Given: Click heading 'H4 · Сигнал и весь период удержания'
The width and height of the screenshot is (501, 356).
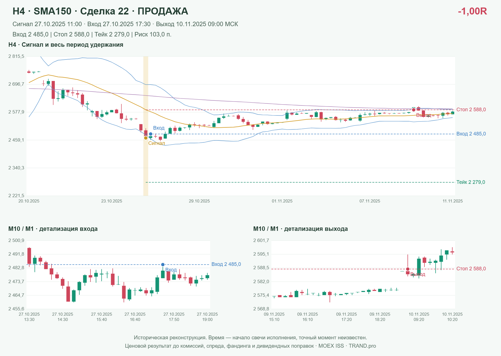Looking at the screenshot, I should [x=66, y=45].
